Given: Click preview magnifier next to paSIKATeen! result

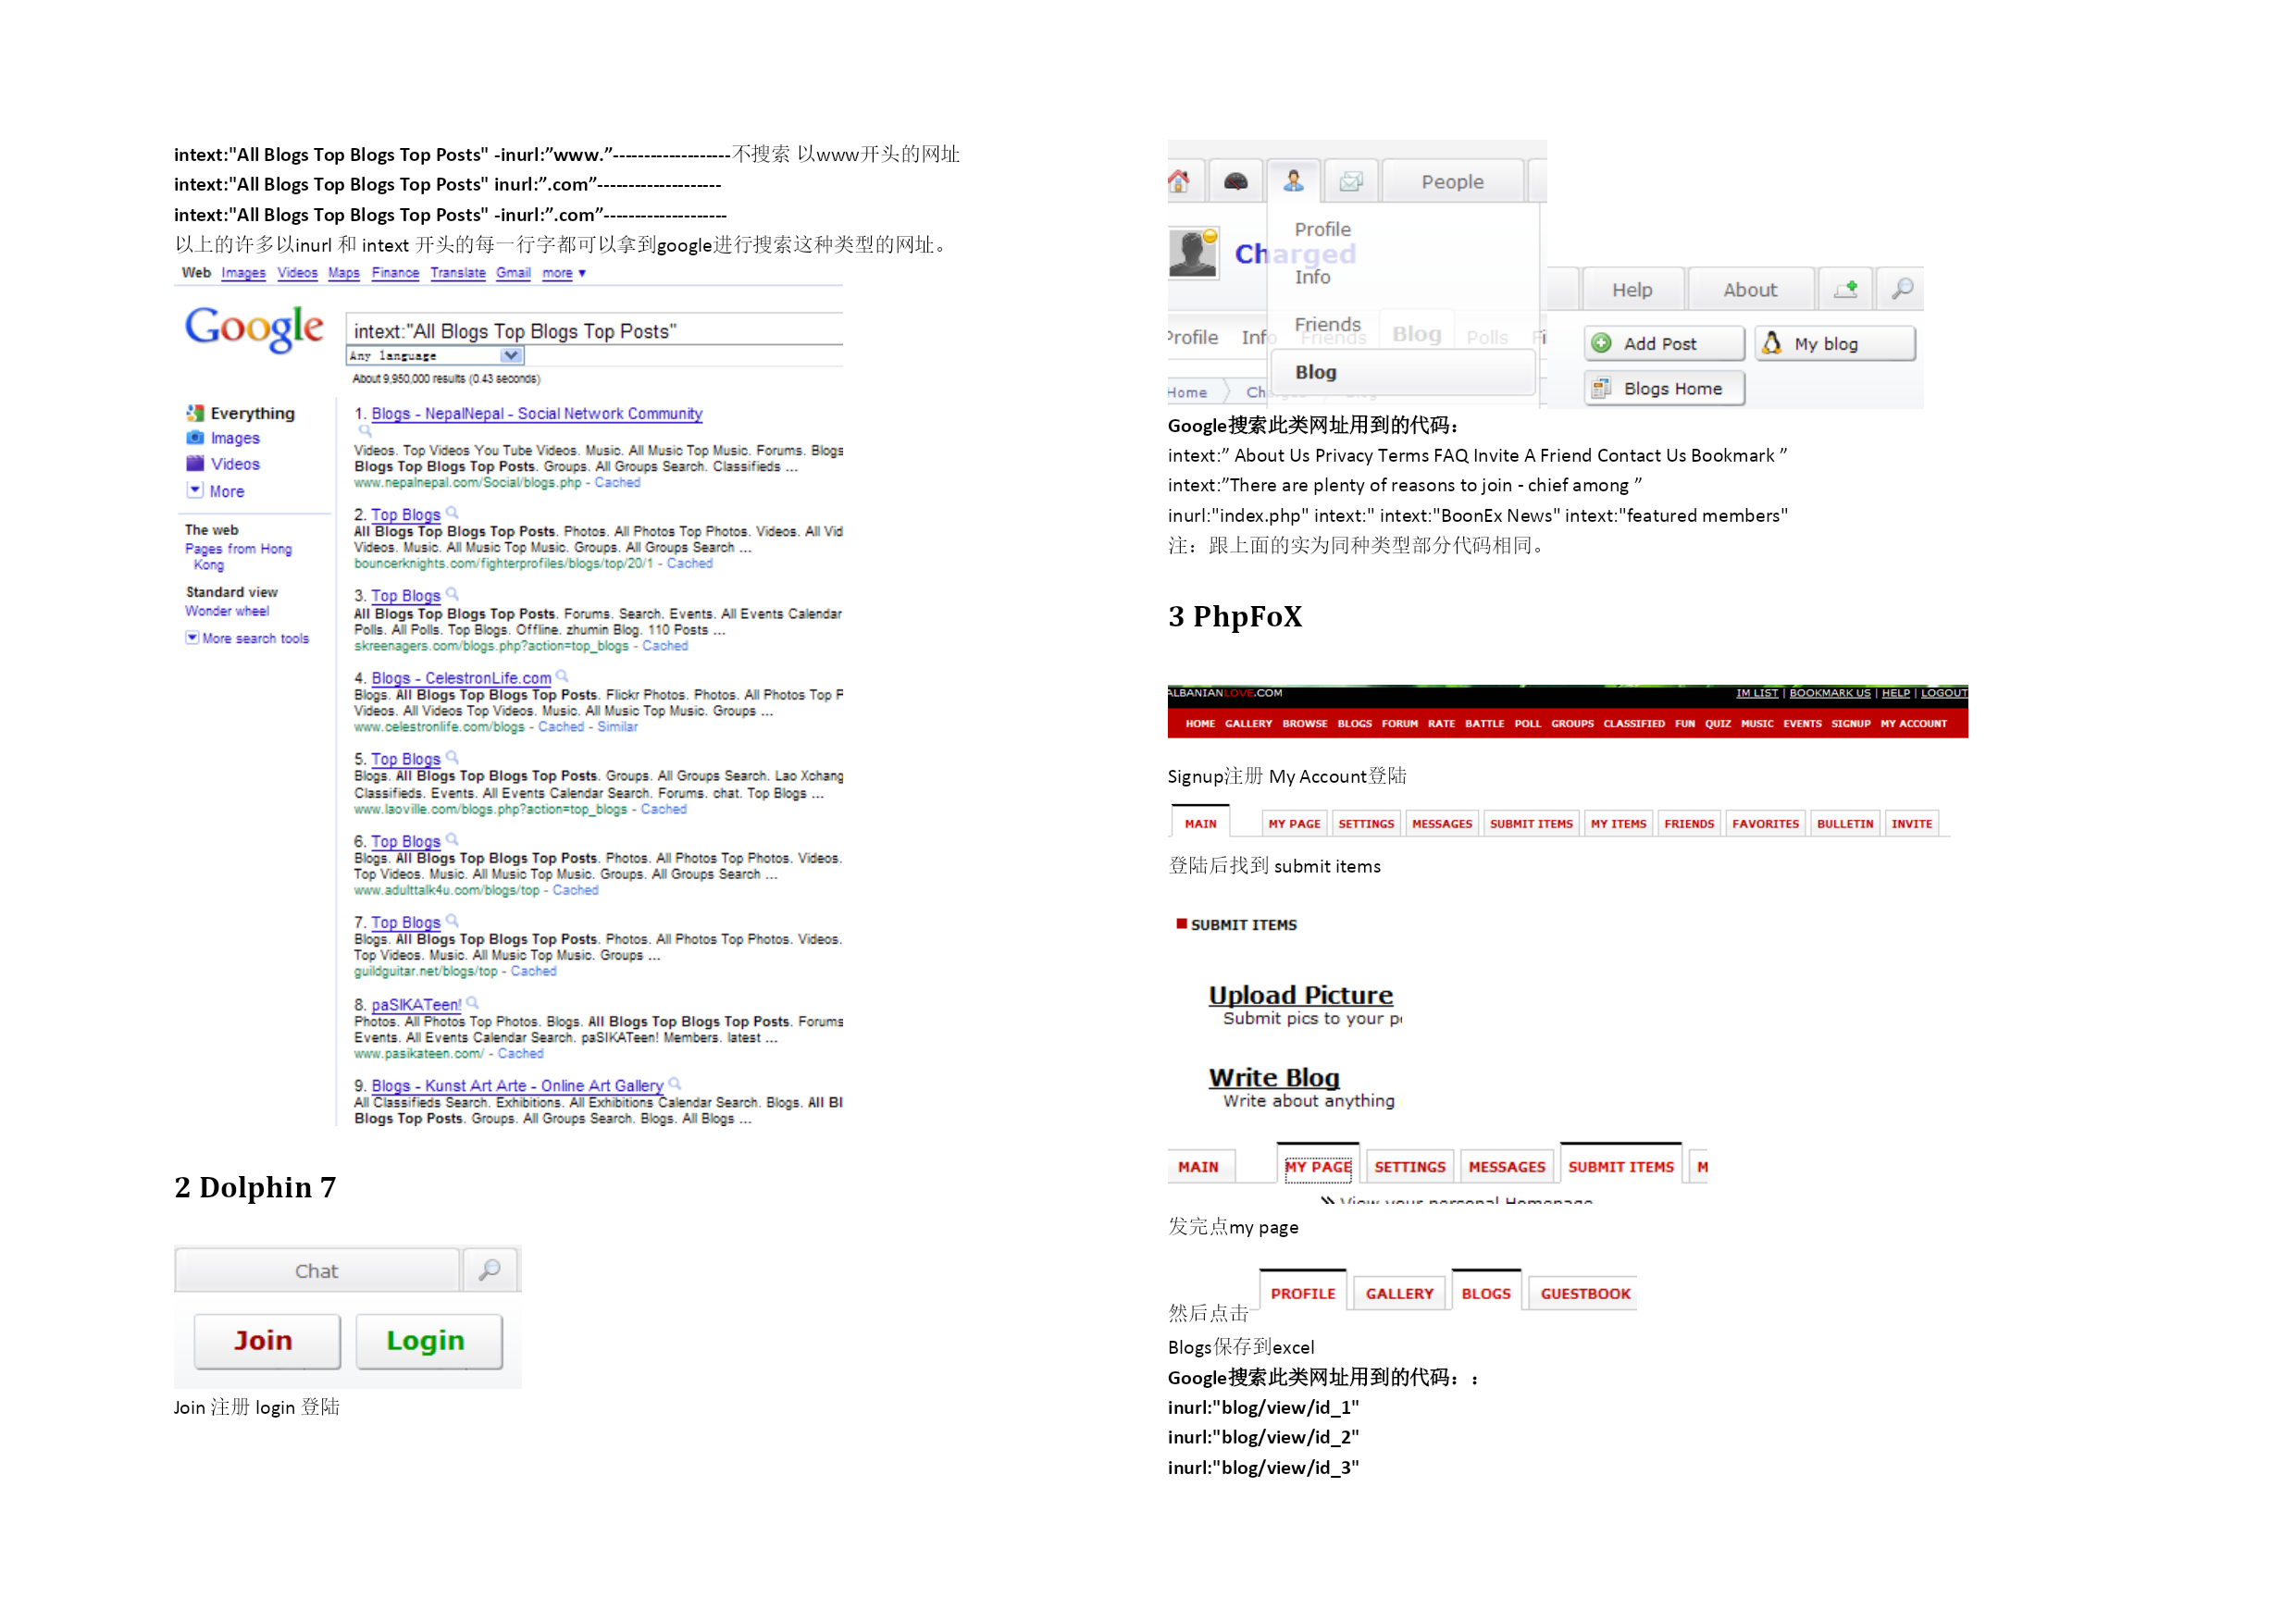Looking at the screenshot, I should point(472,1003).
